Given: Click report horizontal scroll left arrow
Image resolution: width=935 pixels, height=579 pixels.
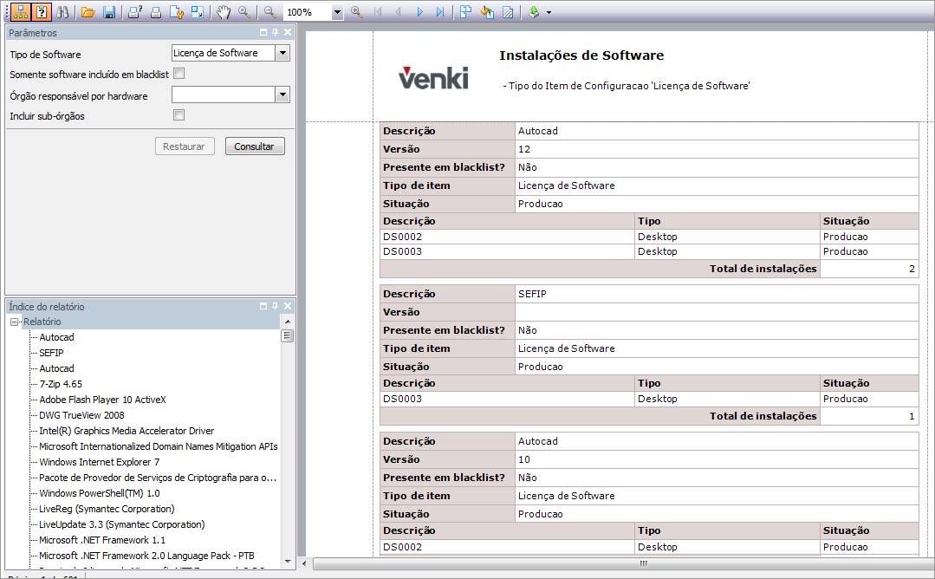Looking at the screenshot, I should point(305,563).
